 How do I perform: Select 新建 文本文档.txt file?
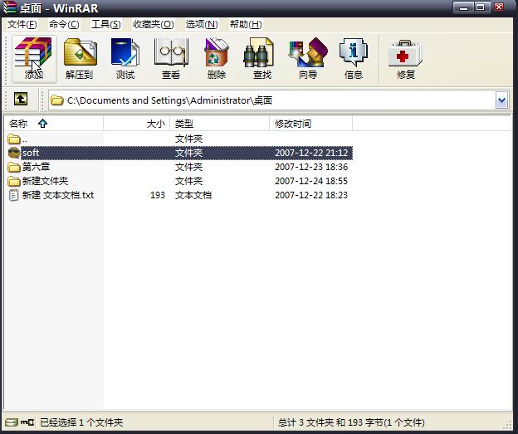(x=58, y=195)
